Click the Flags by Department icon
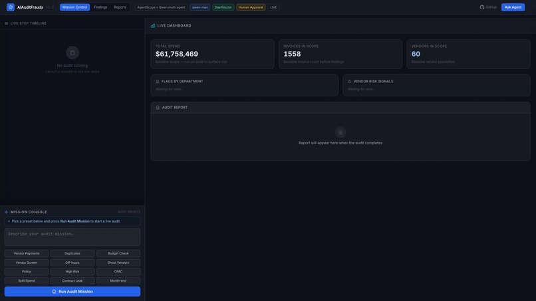Image resolution: width=536 pixels, height=301 pixels. [x=157, y=81]
